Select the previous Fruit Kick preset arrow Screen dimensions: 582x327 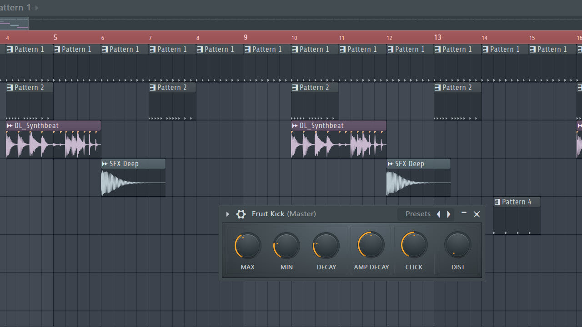point(438,214)
